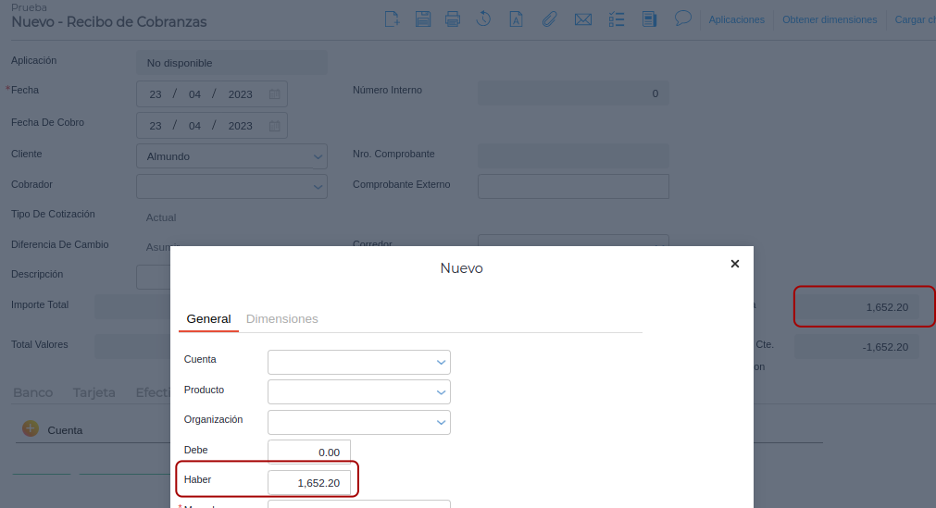Click the envelope email icon
Screen dimensions: 936x508
pos(582,19)
